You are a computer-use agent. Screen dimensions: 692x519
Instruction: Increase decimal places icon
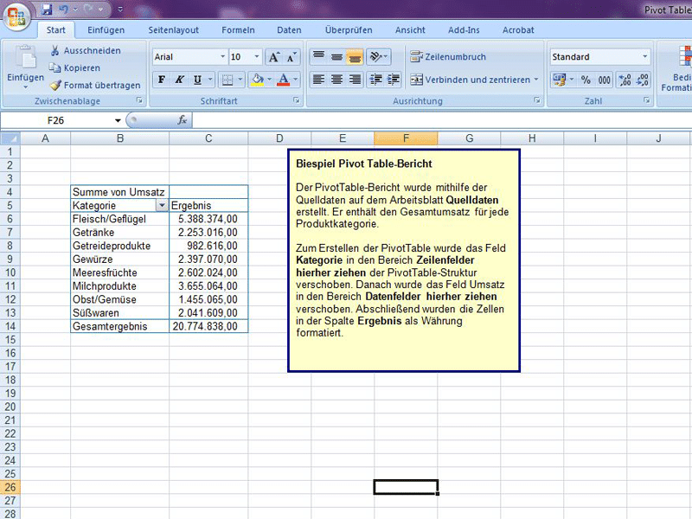click(x=625, y=80)
